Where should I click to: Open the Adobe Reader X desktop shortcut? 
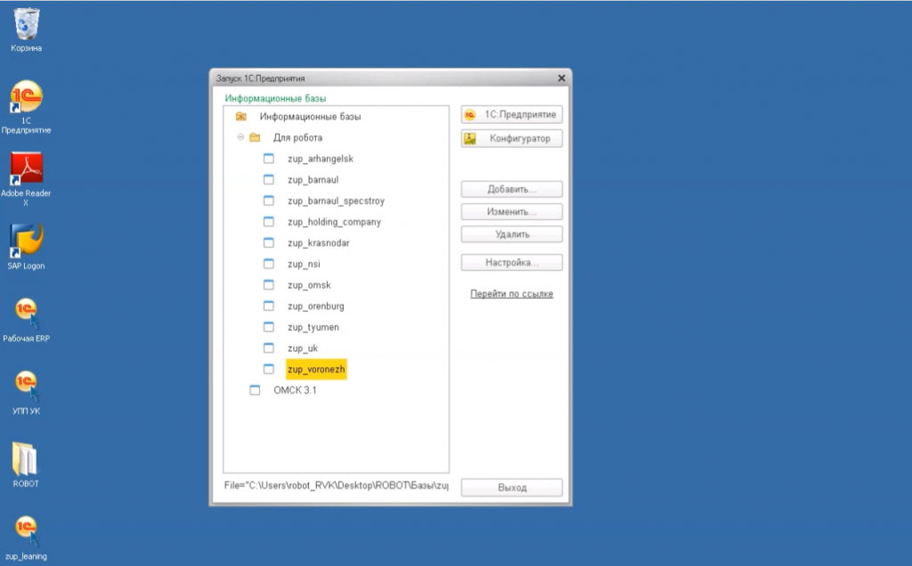[x=26, y=179]
